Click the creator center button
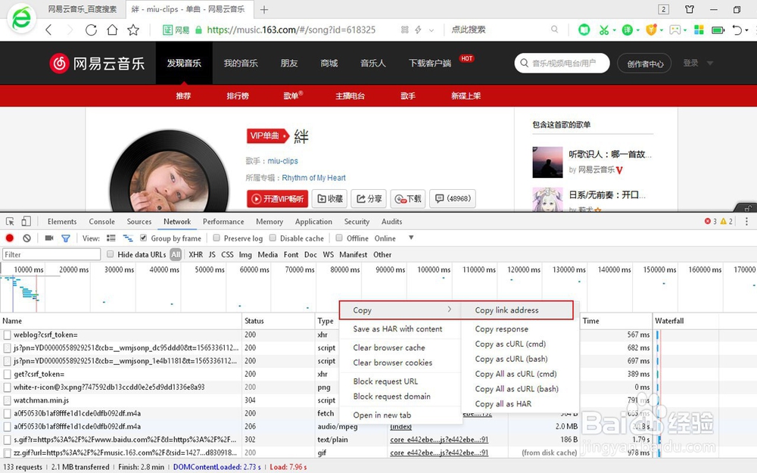This screenshot has height=473, width=757. (644, 64)
